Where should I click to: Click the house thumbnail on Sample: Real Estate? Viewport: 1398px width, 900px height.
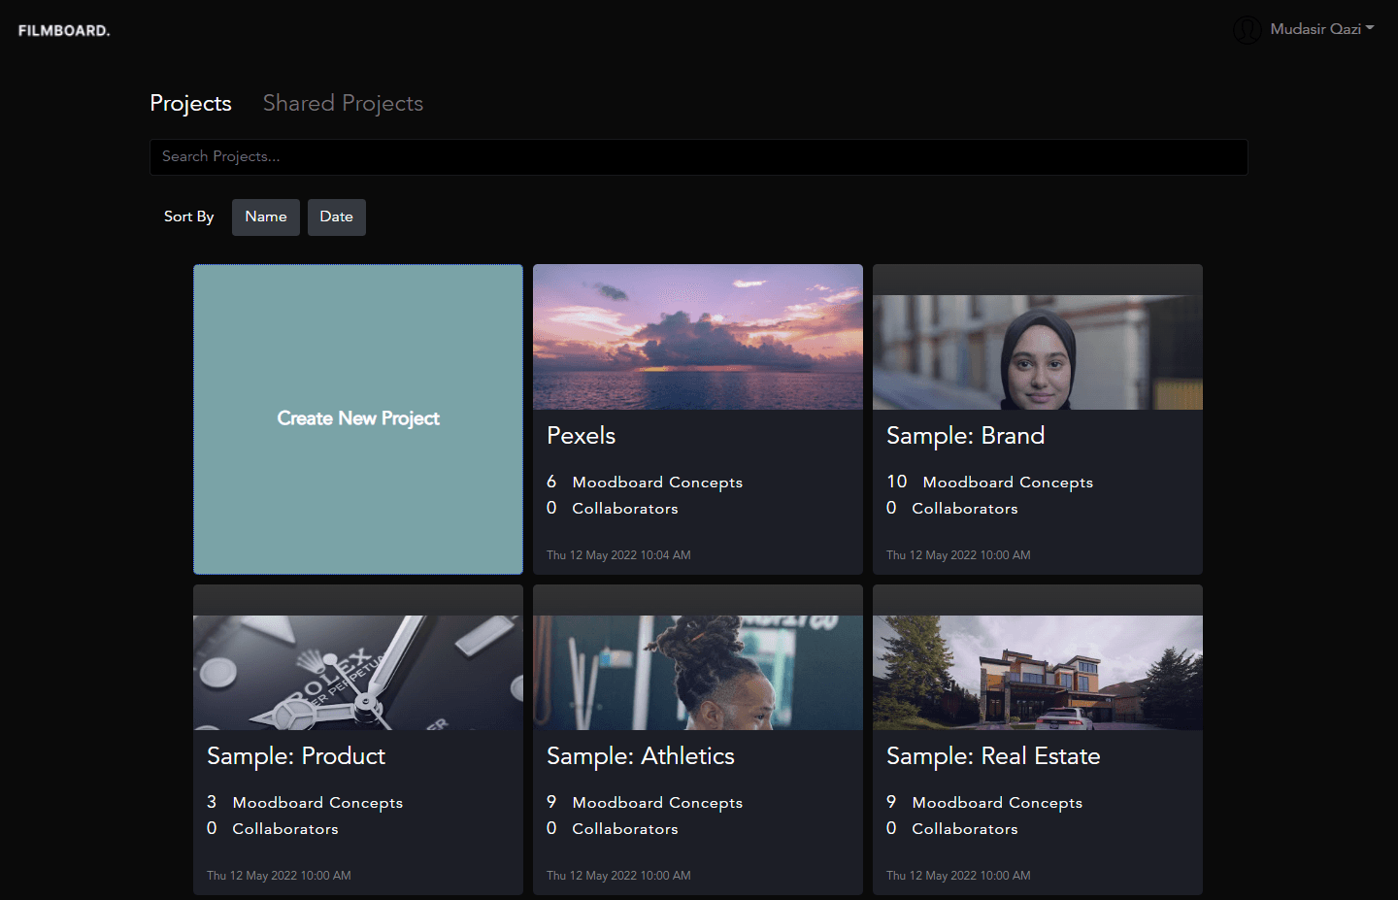pyautogui.click(x=1037, y=673)
